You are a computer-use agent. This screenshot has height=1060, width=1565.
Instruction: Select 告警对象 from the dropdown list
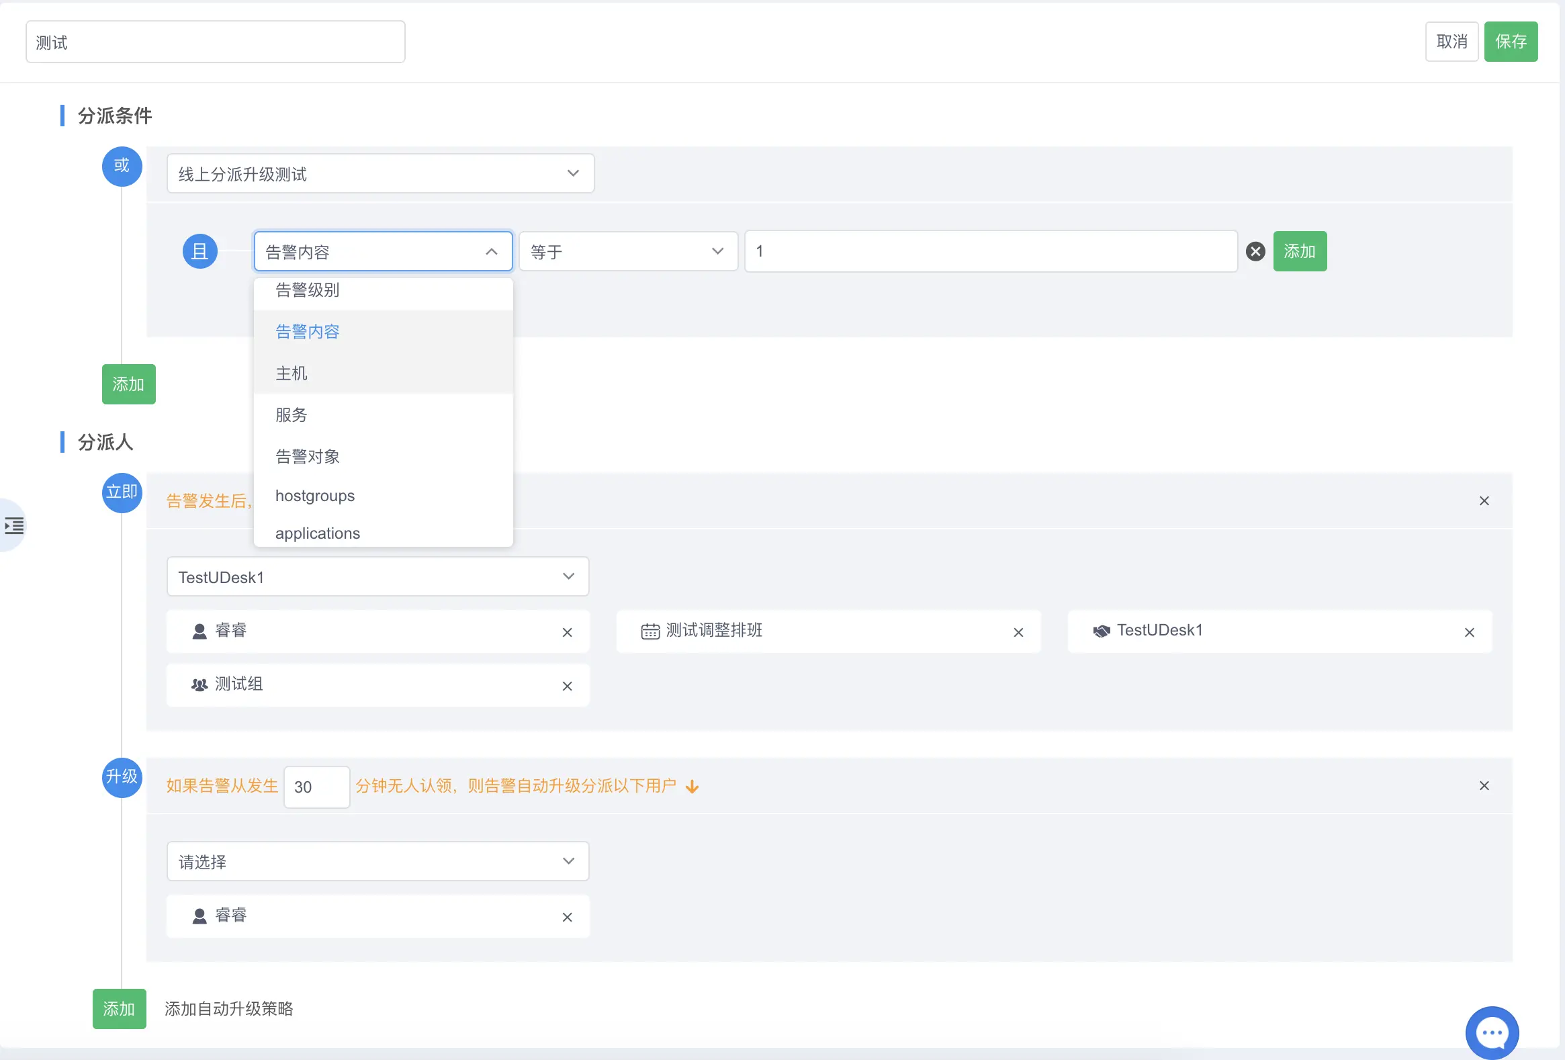coord(307,457)
